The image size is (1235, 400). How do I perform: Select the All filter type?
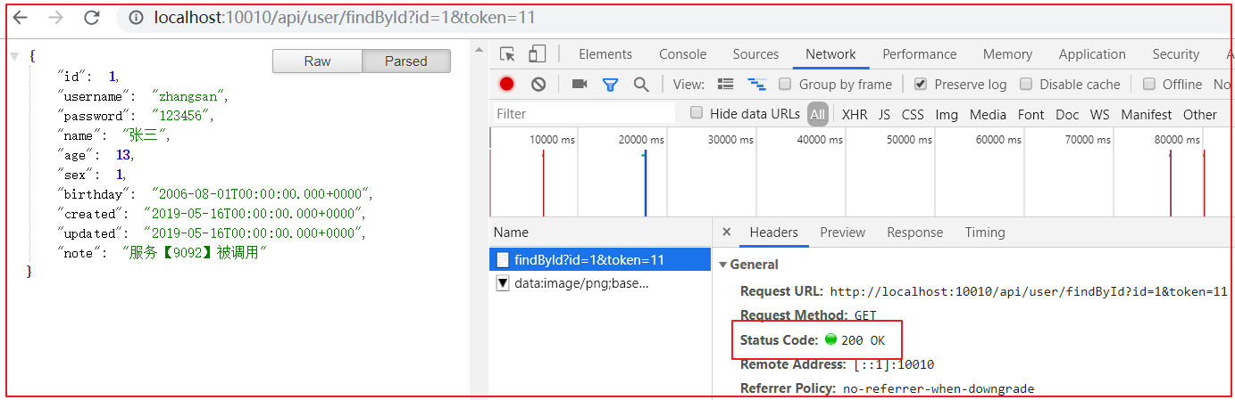point(817,114)
